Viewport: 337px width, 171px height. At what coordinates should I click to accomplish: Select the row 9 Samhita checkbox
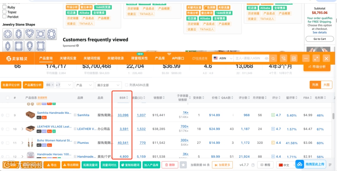[x=8, y=115]
